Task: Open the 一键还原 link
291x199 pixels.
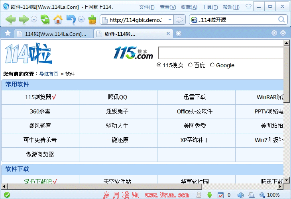Action: pos(117,140)
